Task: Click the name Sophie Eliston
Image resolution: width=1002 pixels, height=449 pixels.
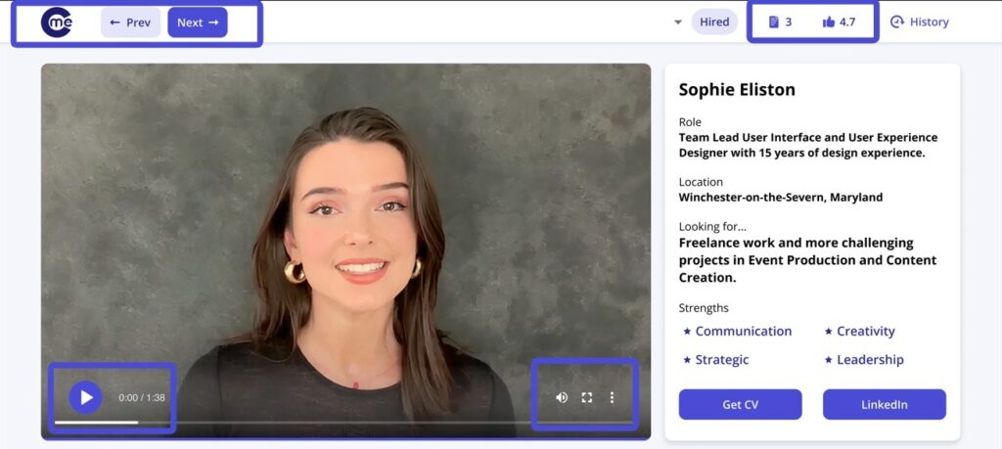Action: pos(737,89)
